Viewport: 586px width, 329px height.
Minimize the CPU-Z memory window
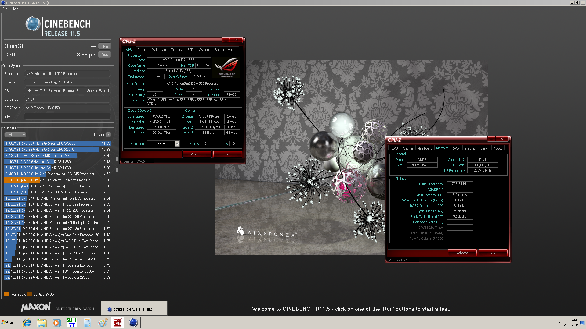click(x=491, y=139)
